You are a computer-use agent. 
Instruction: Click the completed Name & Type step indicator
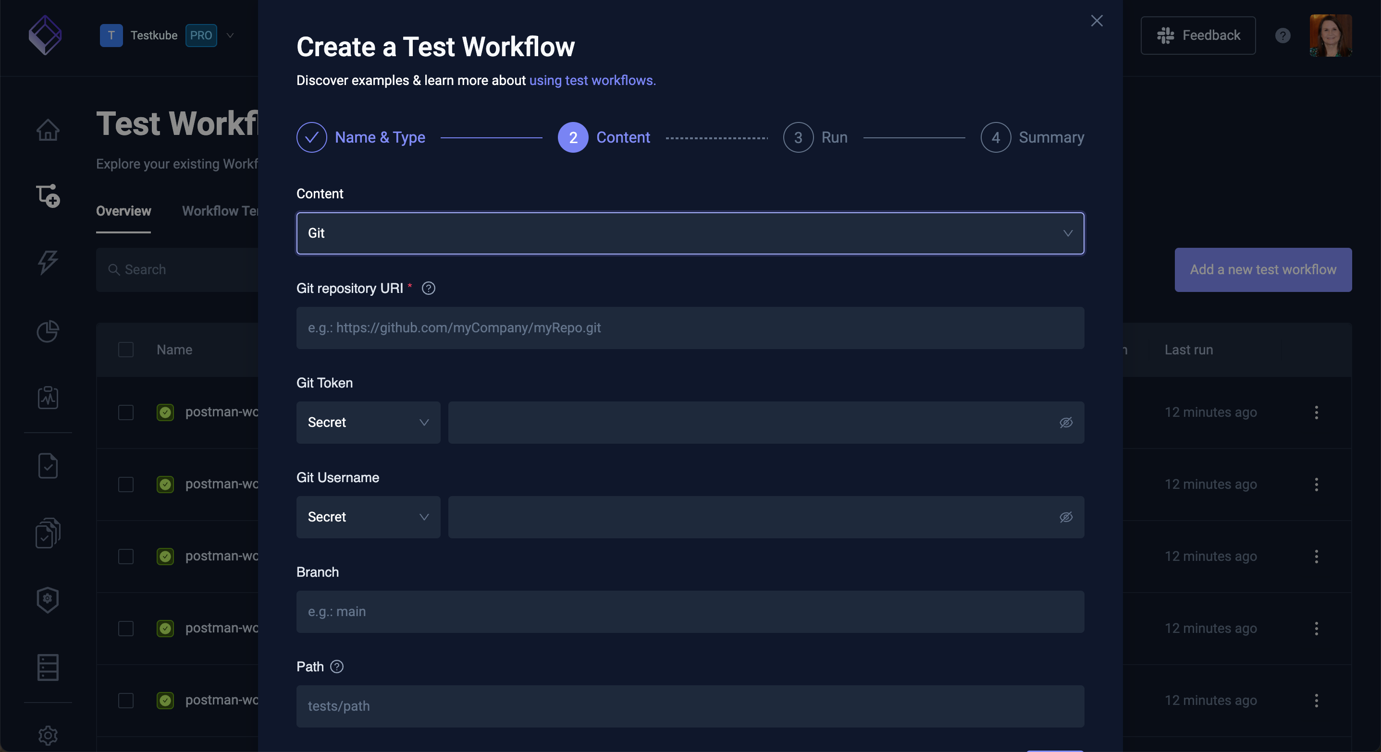pos(311,137)
